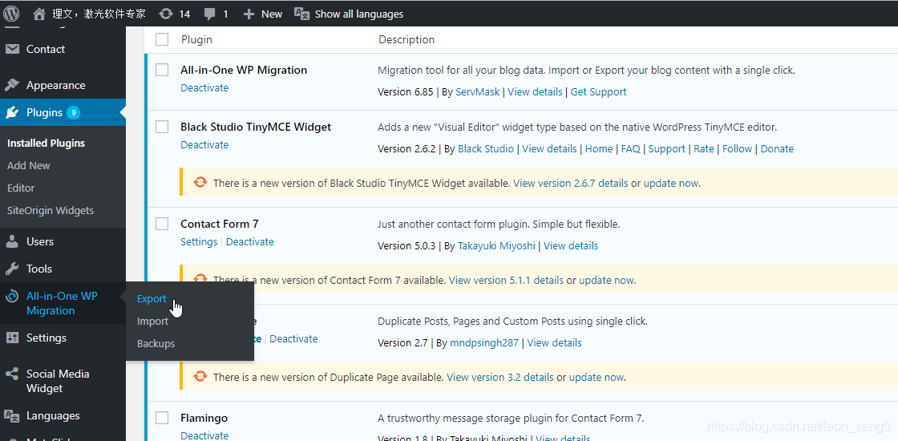Click the All-in-One WP Migration sidebar icon
Viewport: 898px width, 441px height.
(12, 297)
